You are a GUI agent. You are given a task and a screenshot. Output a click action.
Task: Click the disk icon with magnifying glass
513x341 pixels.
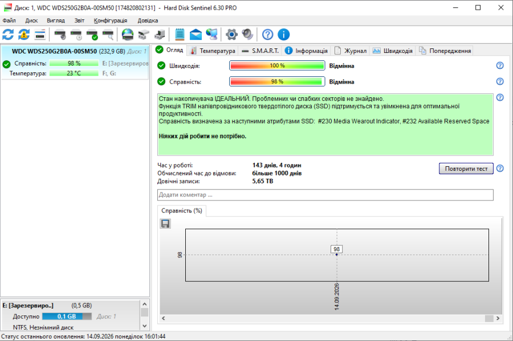tap(108, 34)
